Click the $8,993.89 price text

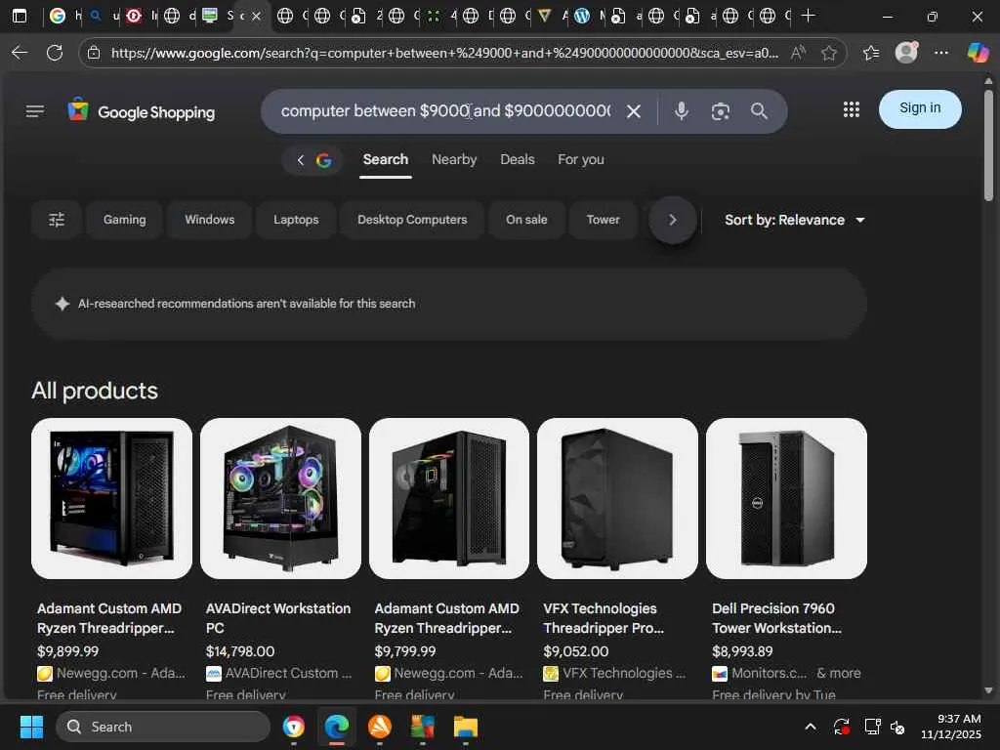[x=742, y=651]
